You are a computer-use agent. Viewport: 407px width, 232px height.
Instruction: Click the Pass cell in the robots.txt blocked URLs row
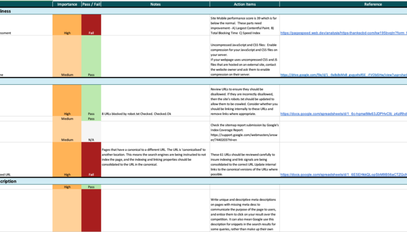91,101
